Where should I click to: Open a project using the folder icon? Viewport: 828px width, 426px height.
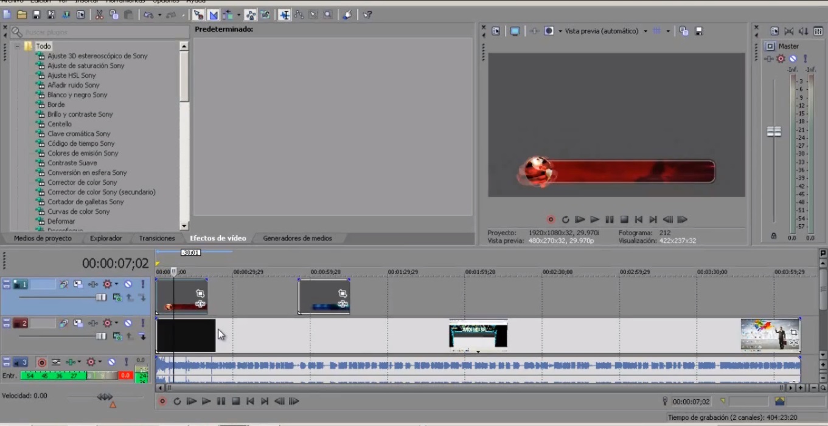point(22,15)
